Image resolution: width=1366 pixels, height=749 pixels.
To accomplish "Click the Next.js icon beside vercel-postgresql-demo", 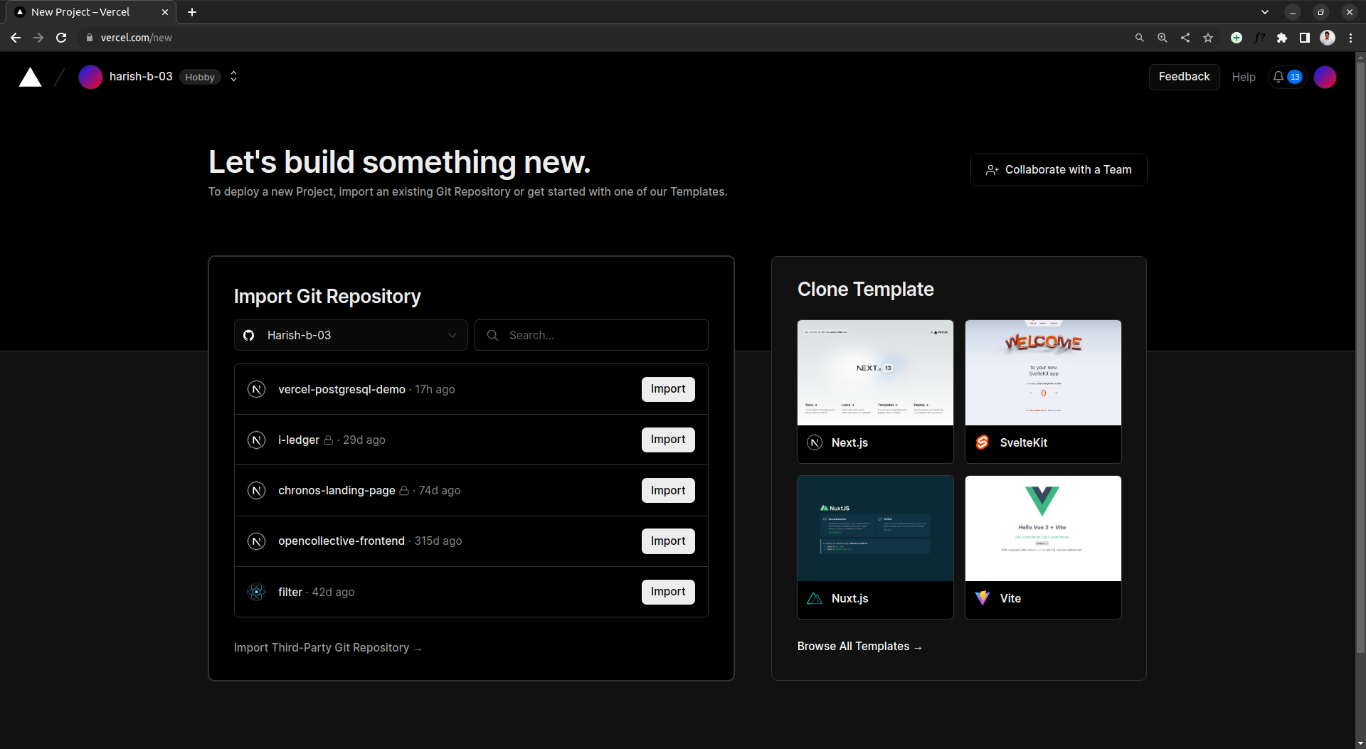I will click(256, 389).
